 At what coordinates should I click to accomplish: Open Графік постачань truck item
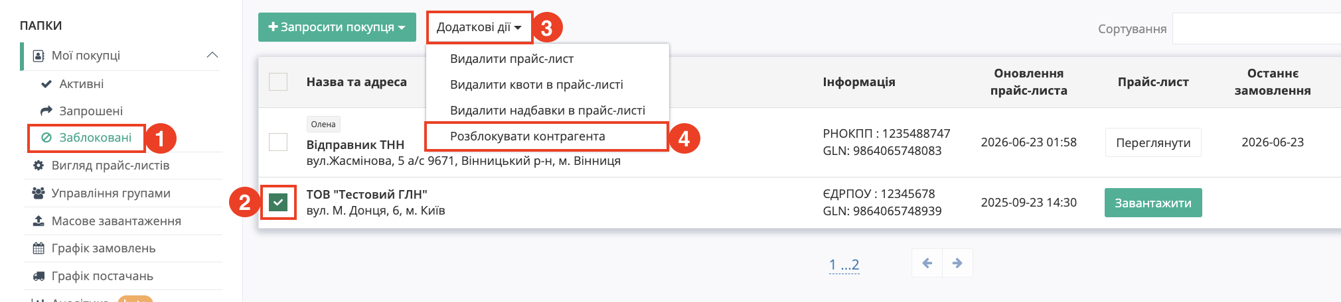point(92,276)
